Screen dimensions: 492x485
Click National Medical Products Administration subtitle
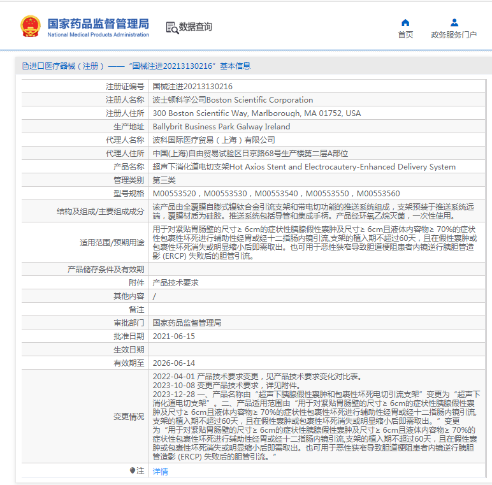98,34
